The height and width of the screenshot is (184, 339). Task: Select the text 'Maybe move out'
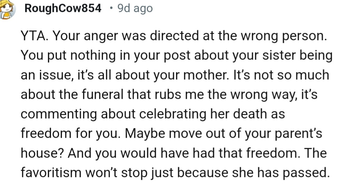[163, 133]
